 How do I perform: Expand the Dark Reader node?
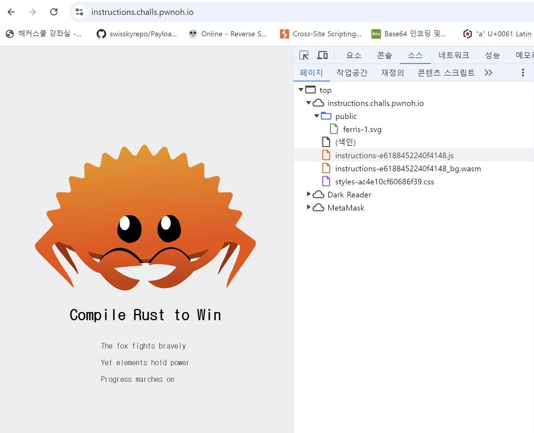(309, 194)
